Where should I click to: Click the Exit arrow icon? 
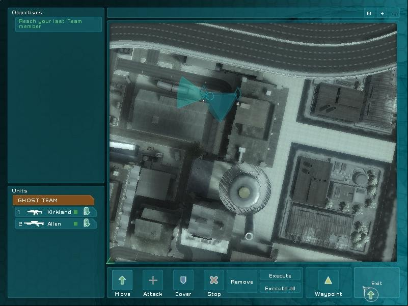pyautogui.click(x=370, y=295)
